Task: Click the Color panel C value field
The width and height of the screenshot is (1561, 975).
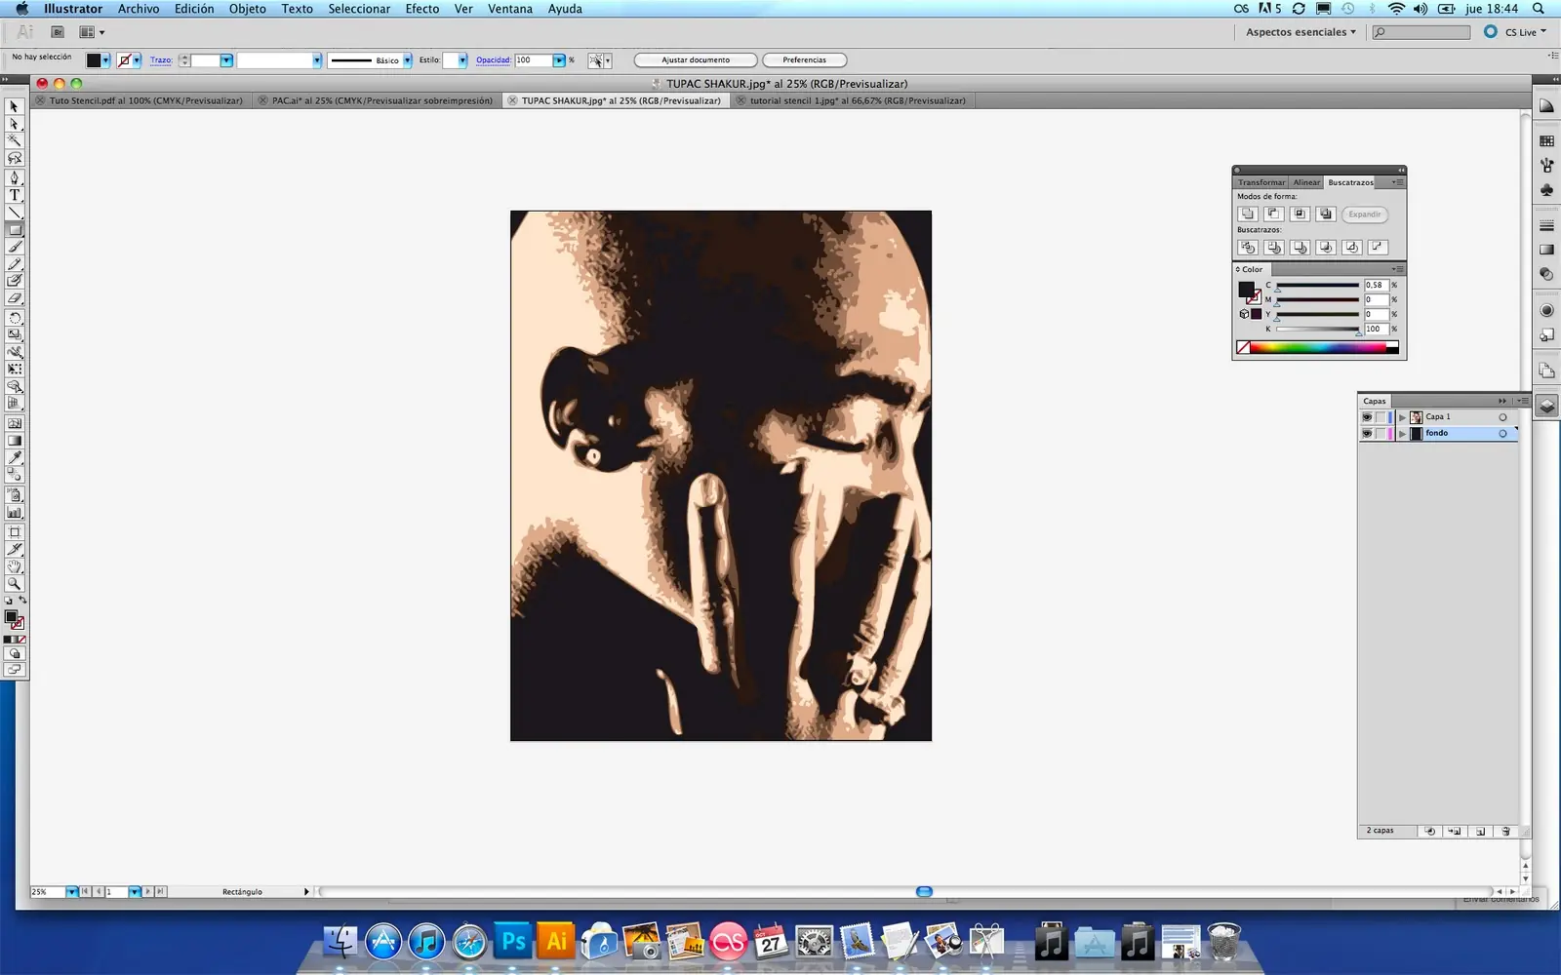Action: click(x=1376, y=285)
